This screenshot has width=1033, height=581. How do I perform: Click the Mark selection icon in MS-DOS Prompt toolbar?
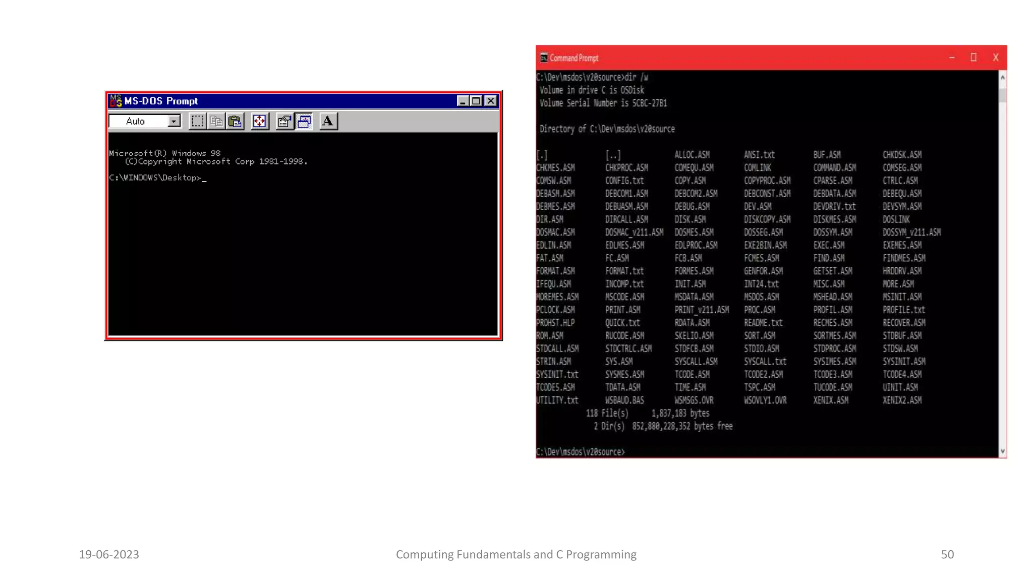coord(197,121)
